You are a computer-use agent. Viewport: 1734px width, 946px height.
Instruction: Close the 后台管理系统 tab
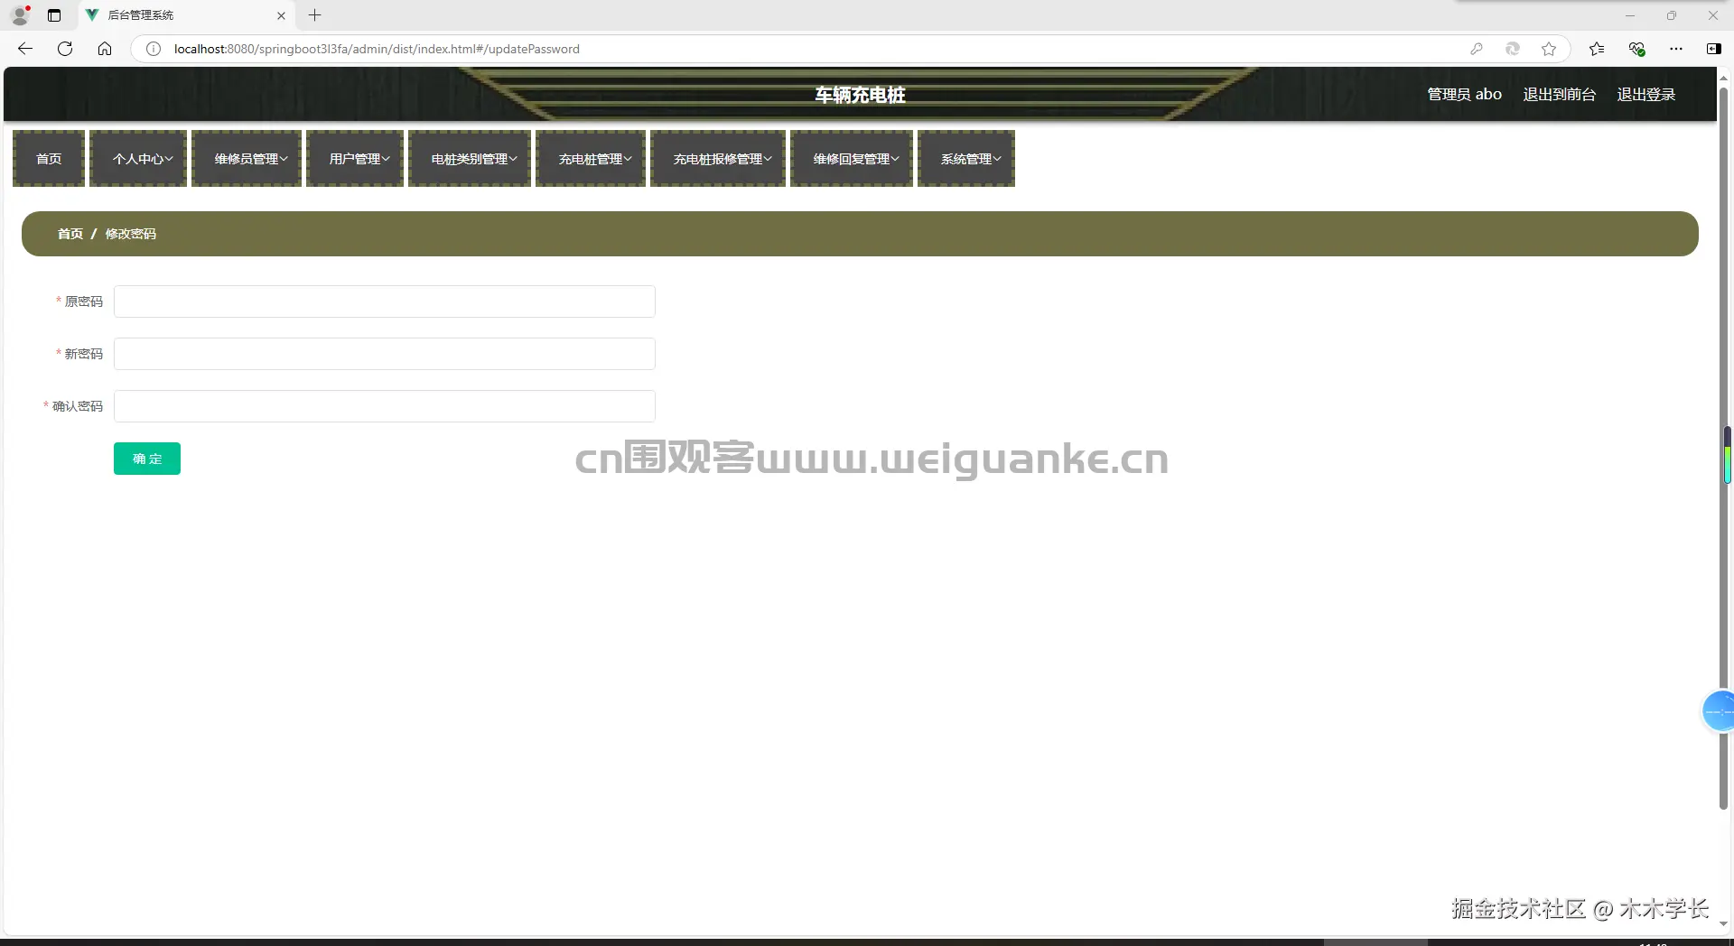click(281, 15)
